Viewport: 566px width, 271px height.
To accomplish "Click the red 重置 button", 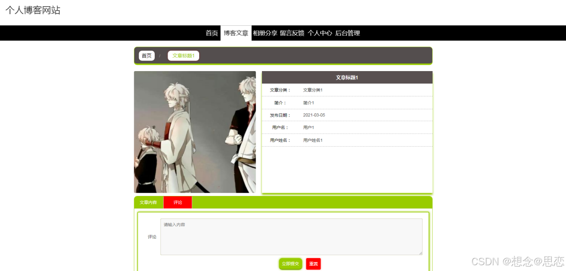I will pyautogui.click(x=313, y=264).
